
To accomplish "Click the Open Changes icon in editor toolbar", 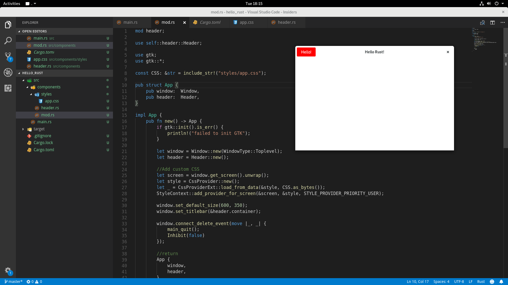I will [483, 23].
